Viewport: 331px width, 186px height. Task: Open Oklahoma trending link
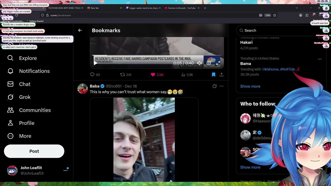[270, 69]
